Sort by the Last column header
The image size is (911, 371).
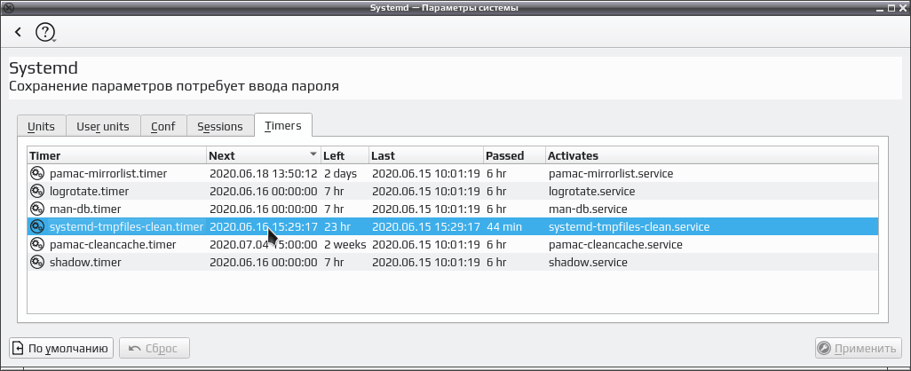(x=426, y=155)
